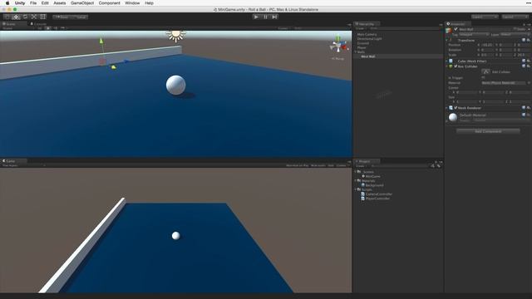Viewport: 532px width, 299px height.
Task: Click the Default-Material sphere preview
Action: (453, 117)
